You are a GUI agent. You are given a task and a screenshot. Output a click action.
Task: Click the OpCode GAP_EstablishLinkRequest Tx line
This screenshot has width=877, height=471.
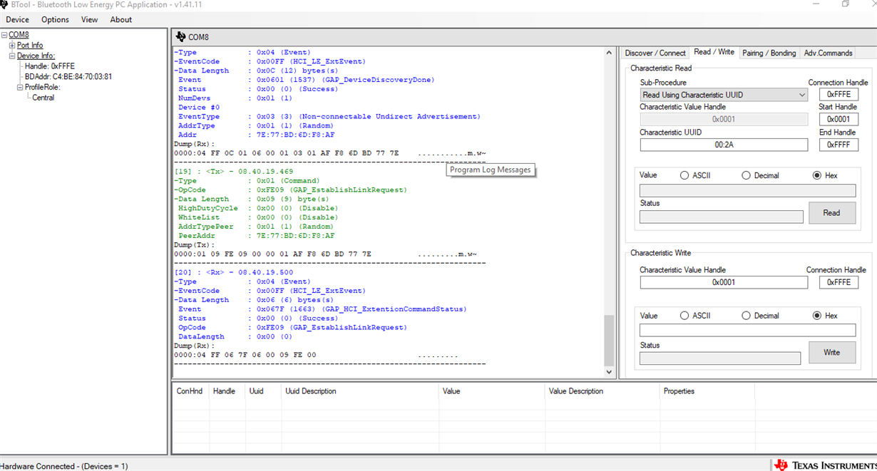pyautogui.click(x=291, y=190)
